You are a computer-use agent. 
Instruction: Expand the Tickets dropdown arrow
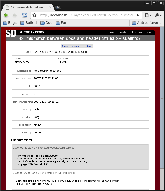pos(128,32)
